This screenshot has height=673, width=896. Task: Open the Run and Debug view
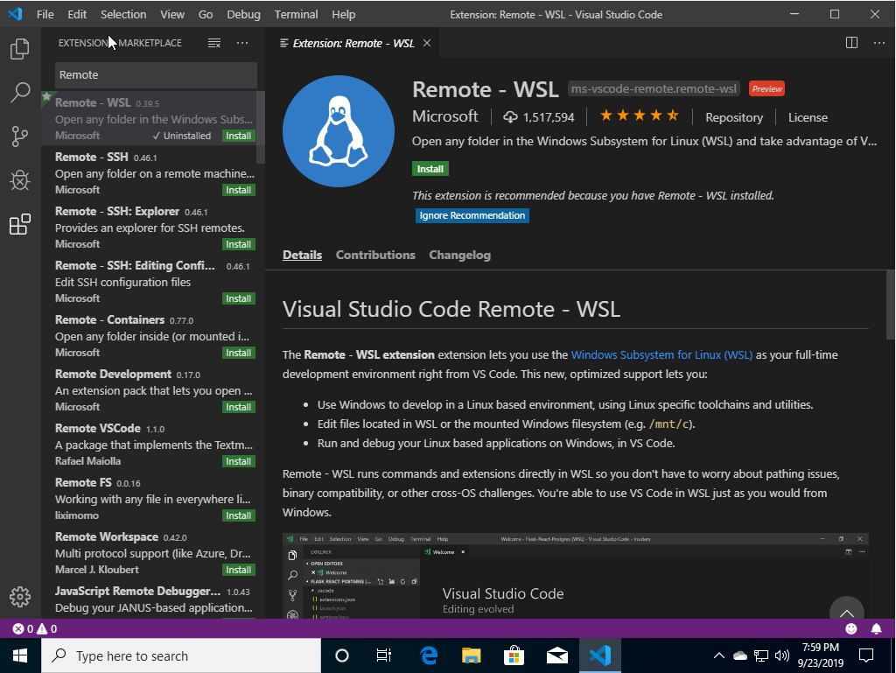click(19, 180)
